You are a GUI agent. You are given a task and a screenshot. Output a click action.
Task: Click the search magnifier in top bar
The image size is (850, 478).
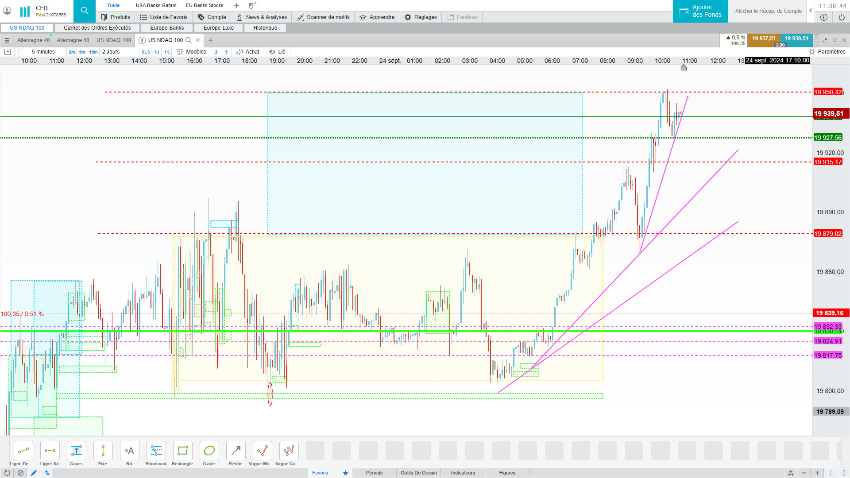(84, 11)
